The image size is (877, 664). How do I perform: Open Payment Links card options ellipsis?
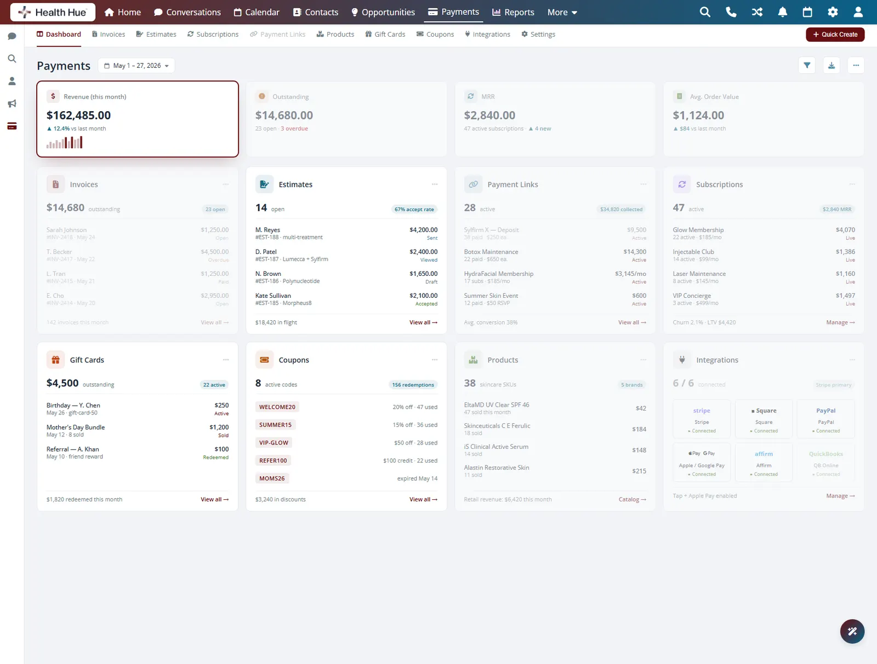point(643,184)
